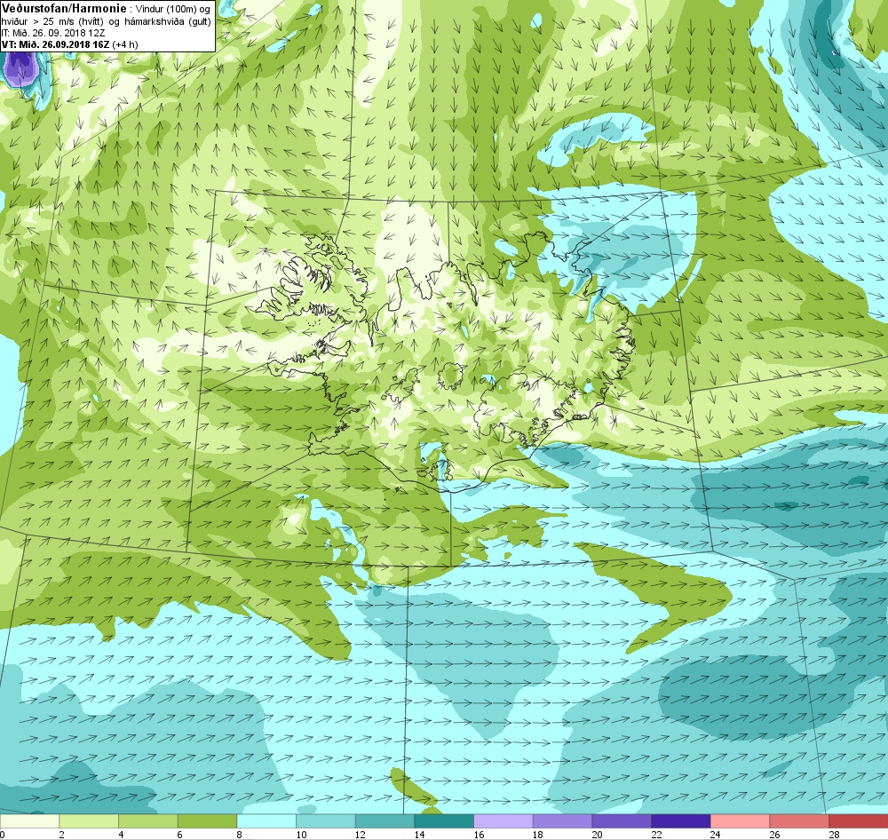Click the dark purple swatch between 22 and 24
888x840 pixels.
(681, 821)
